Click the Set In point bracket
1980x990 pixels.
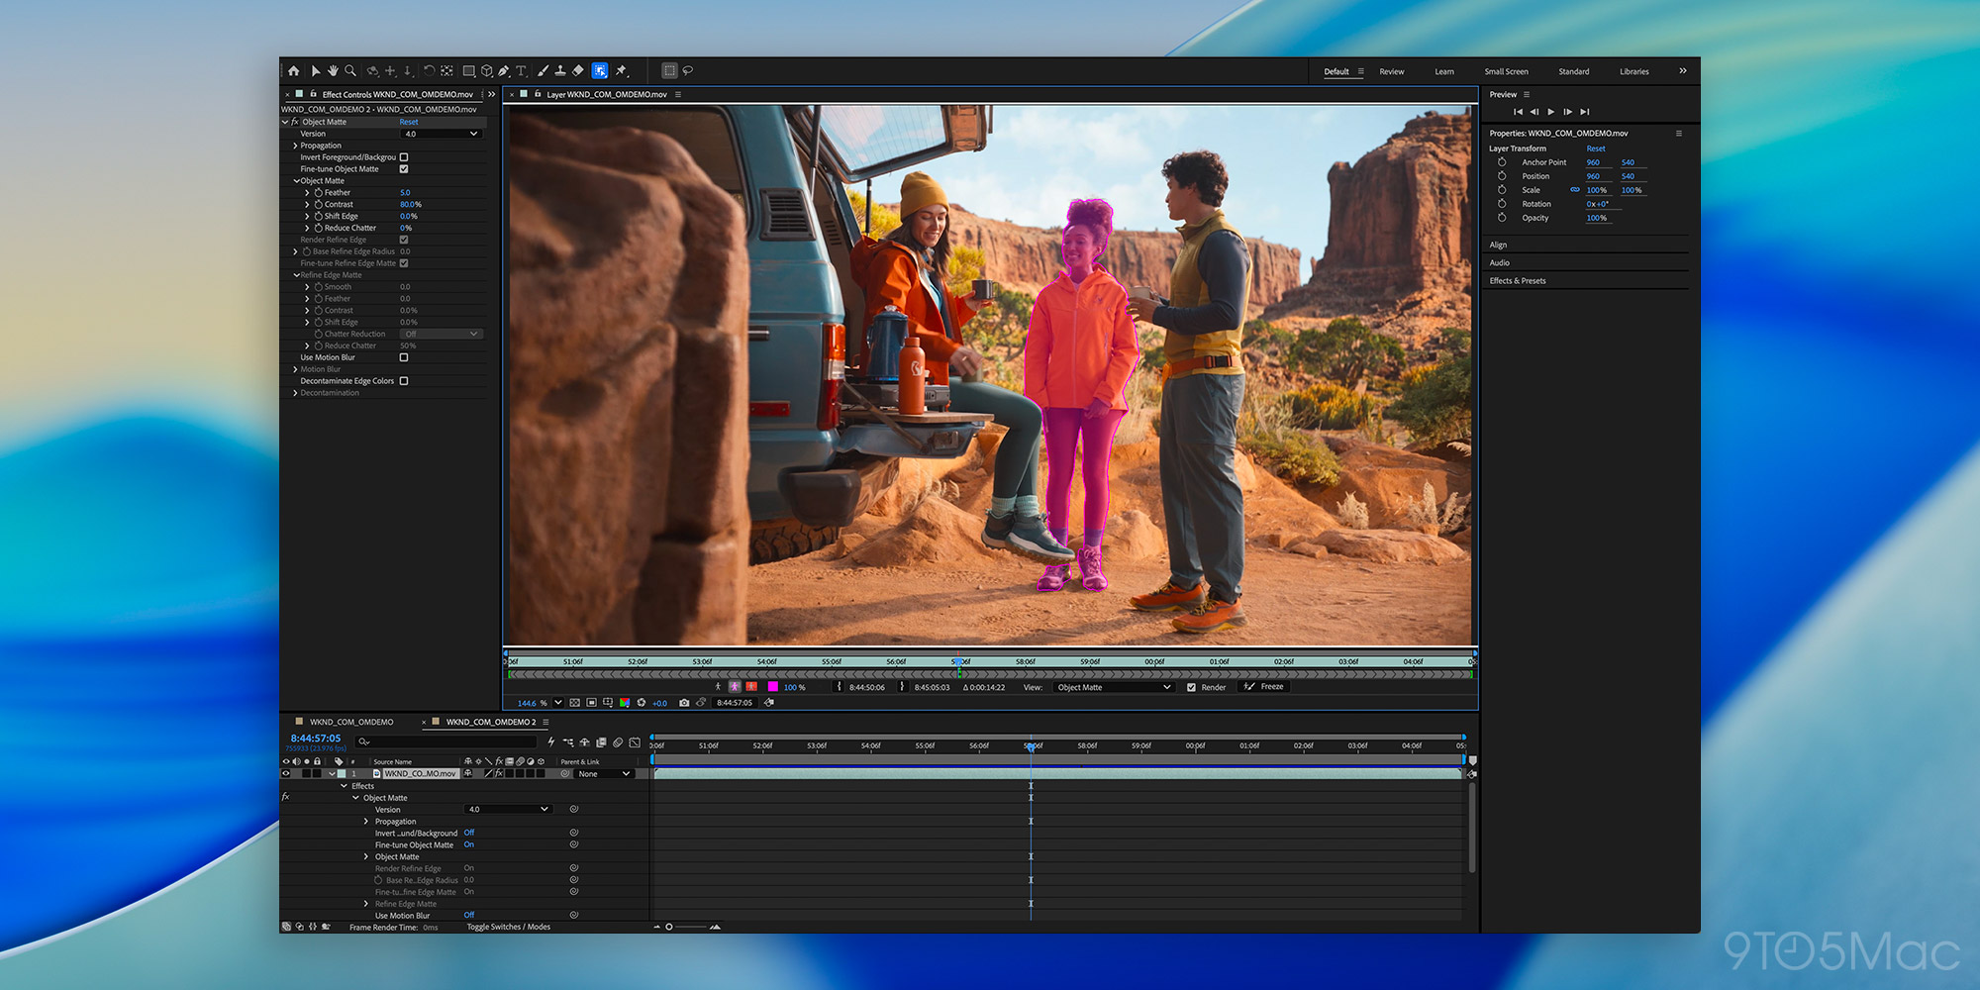coord(839,686)
